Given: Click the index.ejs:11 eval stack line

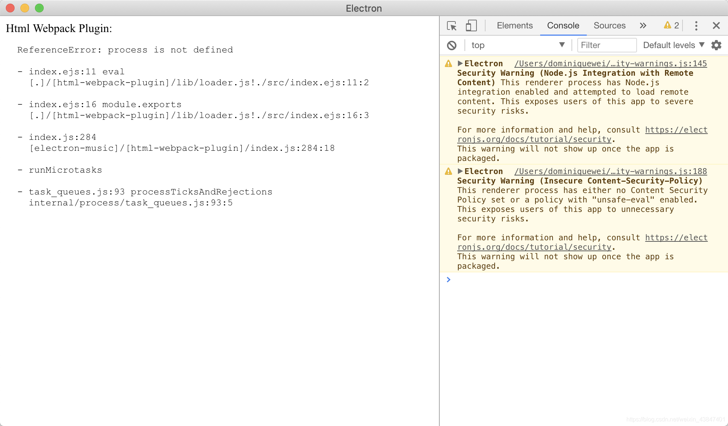Looking at the screenshot, I should (77, 72).
